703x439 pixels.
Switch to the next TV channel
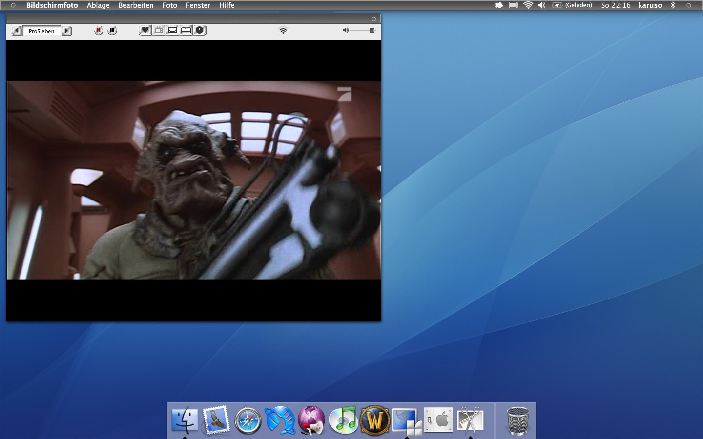point(67,31)
